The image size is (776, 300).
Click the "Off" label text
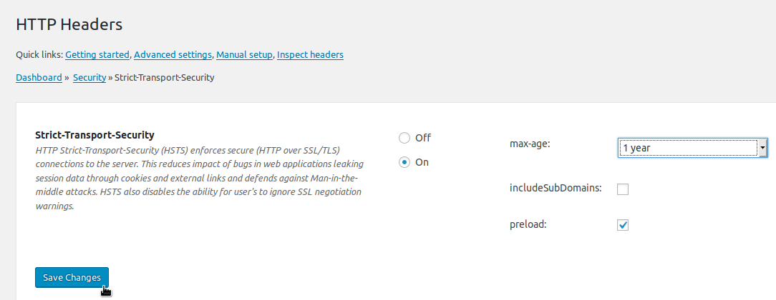pyautogui.click(x=422, y=138)
